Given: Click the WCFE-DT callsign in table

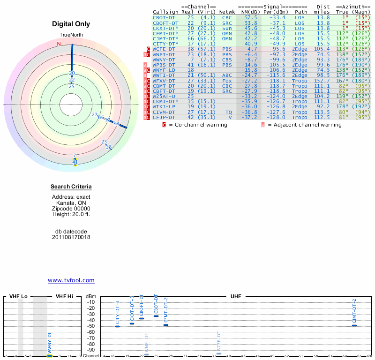Looking at the screenshot, I should click(x=164, y=49).
